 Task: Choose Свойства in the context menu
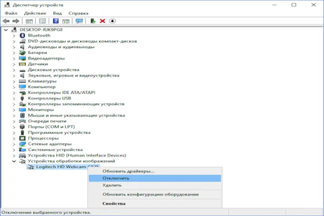[155, 203]
